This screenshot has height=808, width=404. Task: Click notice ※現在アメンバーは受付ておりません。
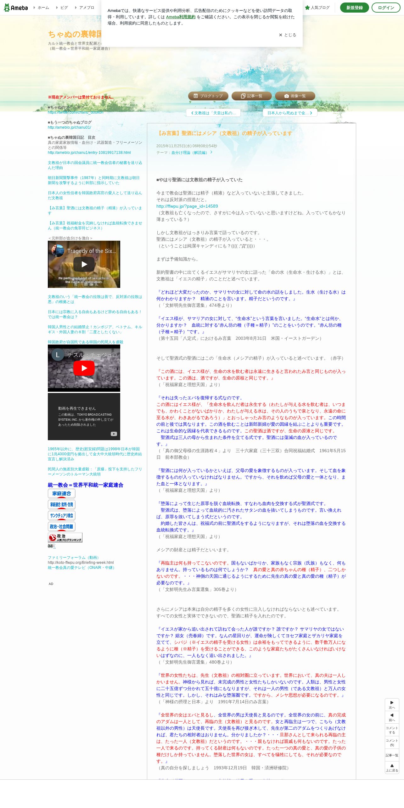click(x=81, y=97)
